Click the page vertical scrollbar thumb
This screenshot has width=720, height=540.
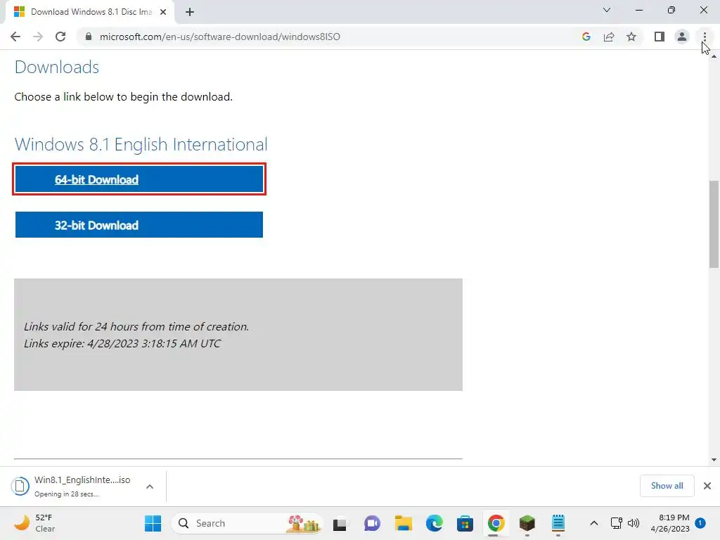[714, 224]
